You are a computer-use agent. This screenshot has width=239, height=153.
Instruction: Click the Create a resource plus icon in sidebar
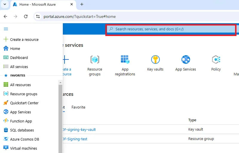tap(6, 39)
